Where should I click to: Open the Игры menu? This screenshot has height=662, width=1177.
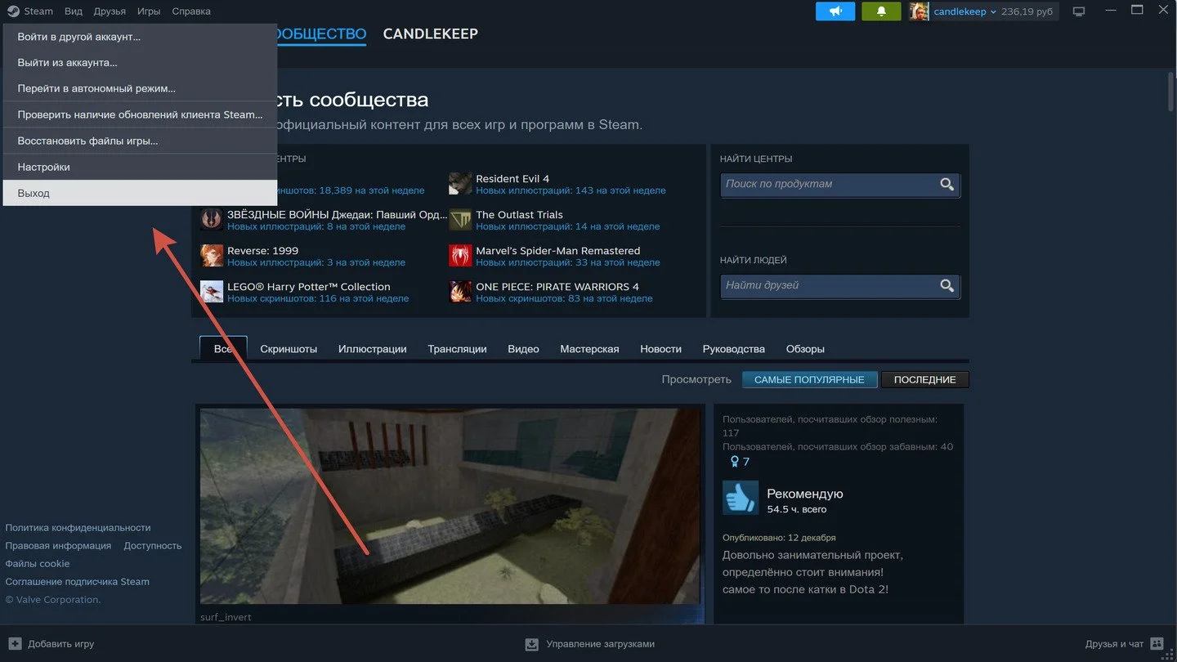tap(149, 11)
